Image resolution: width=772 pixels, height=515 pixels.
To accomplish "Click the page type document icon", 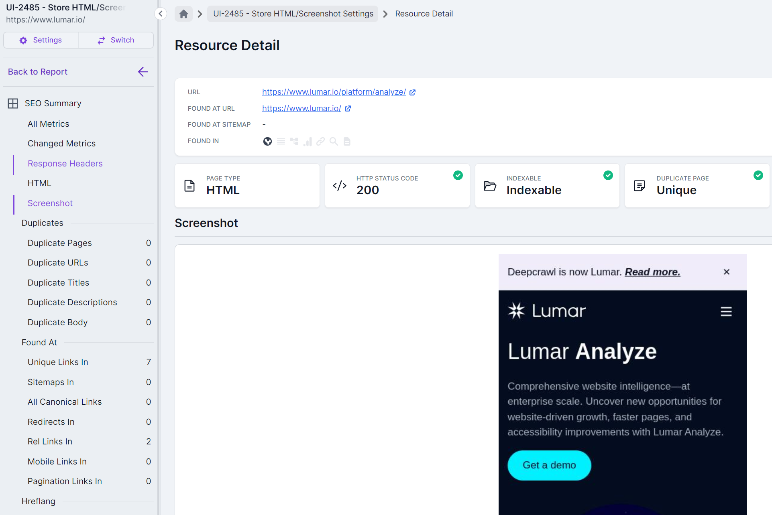I will 189,186.
